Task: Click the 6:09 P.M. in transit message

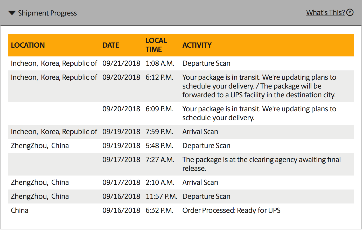Action: click(259, 113)
